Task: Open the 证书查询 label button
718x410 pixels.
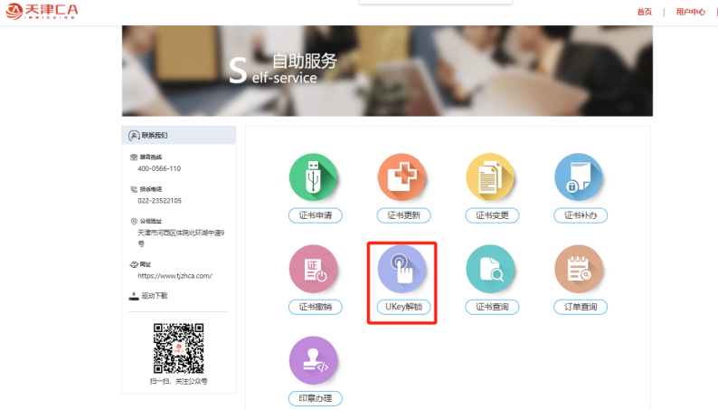Action: [492, 307]
